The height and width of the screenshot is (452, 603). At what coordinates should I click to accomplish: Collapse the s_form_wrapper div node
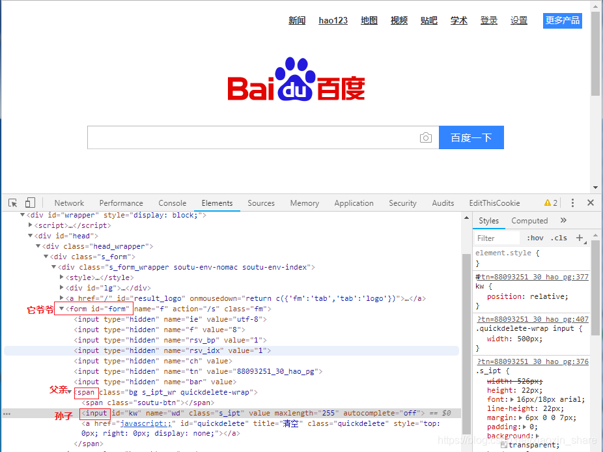click(x=54, y=267)
